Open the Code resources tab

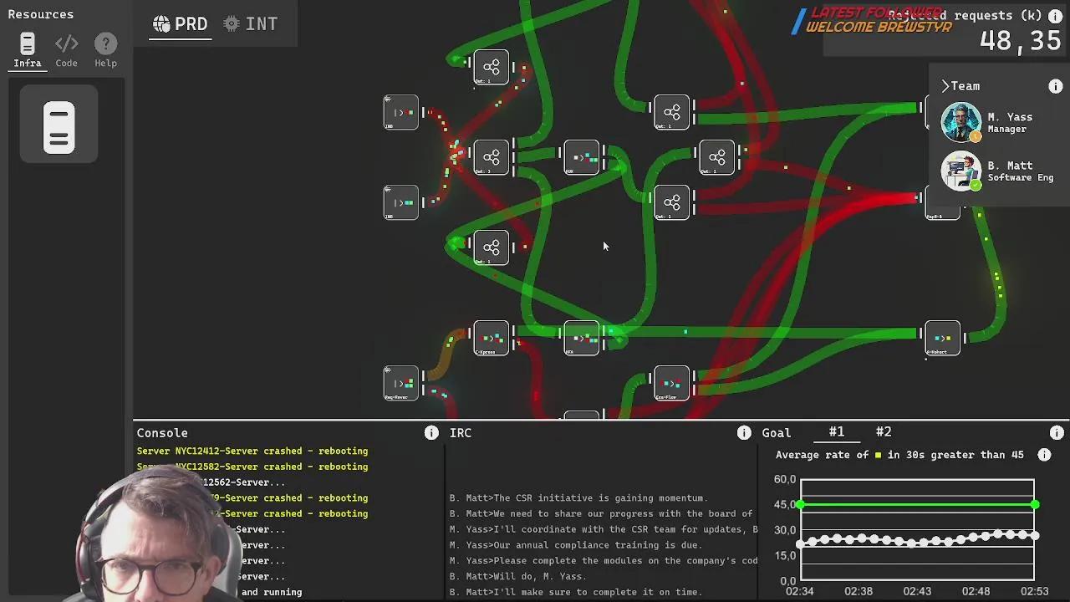(66, 50)
